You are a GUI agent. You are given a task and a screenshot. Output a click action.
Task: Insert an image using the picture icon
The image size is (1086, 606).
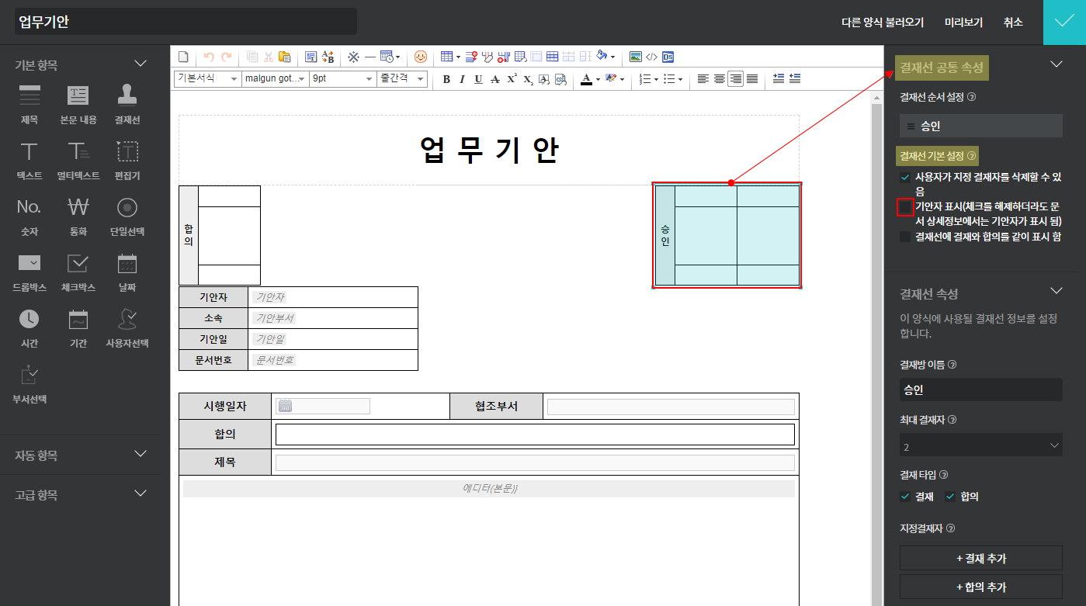(636, 57)
